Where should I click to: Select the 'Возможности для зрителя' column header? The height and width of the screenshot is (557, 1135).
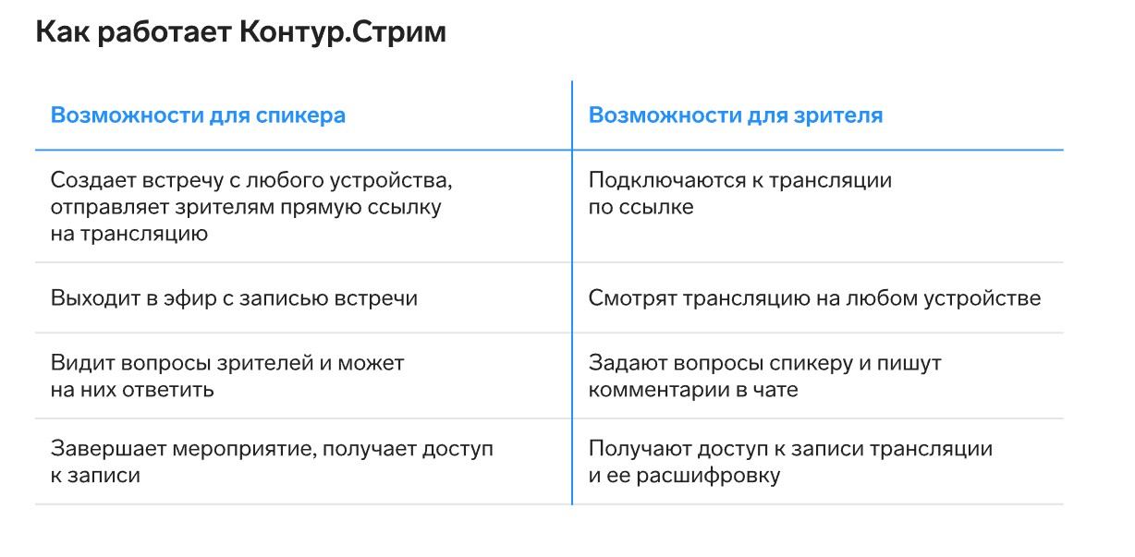(736, 115)
